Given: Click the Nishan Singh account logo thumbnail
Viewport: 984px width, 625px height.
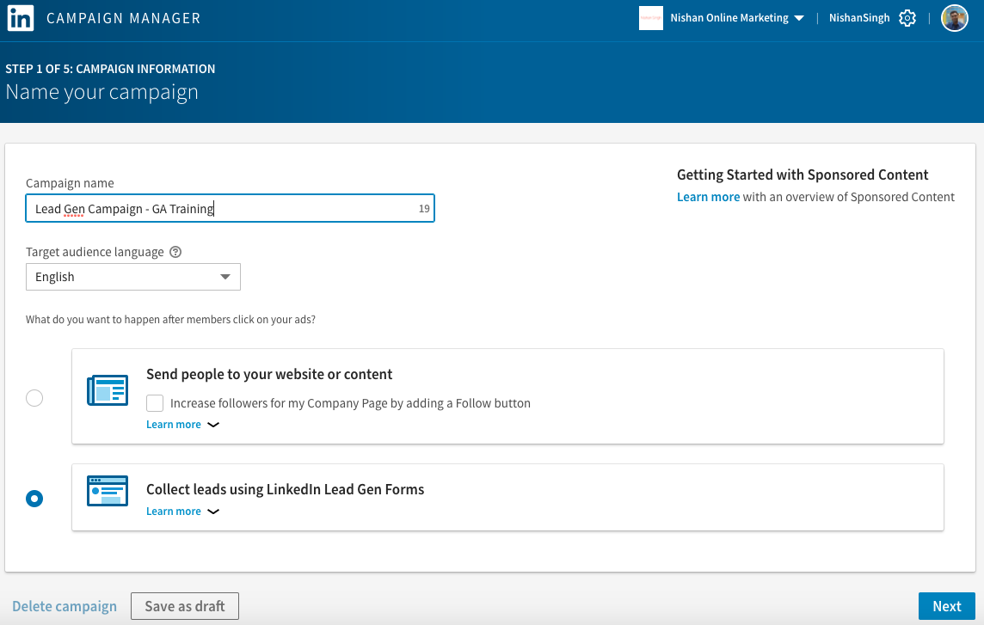Looking at the screenshot, I should [x=650, y=17].
